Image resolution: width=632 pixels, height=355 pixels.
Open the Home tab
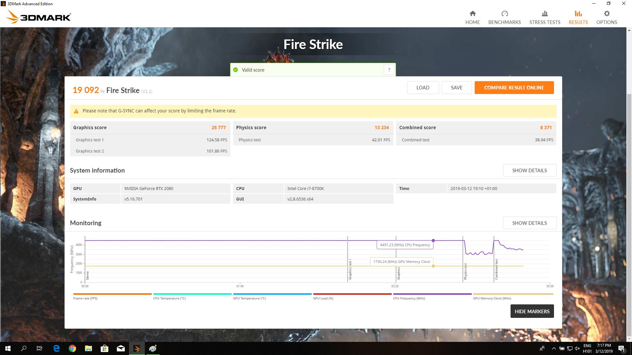tap(472, 17)
